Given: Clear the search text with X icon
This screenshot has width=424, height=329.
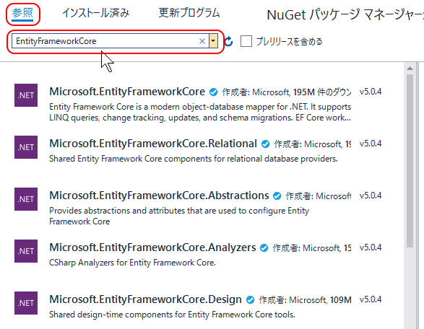Looking at the screenshot, I should coord(202,41).
